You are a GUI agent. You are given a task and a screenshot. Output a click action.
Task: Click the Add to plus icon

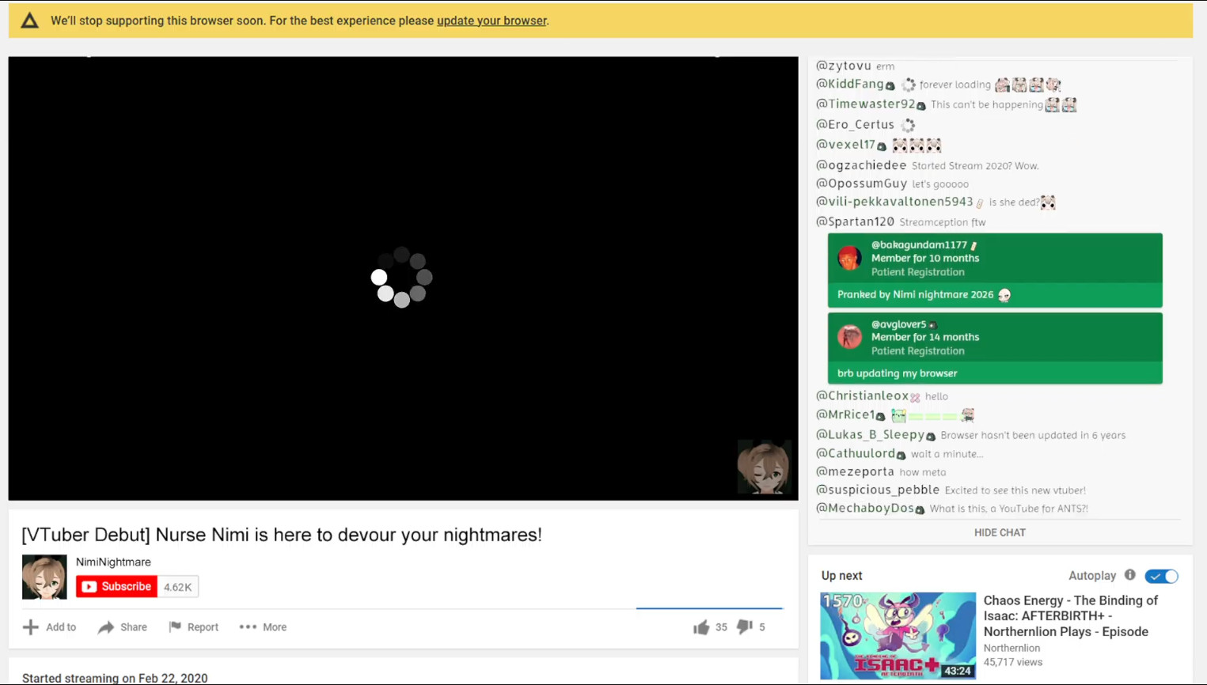pos(31,627)
